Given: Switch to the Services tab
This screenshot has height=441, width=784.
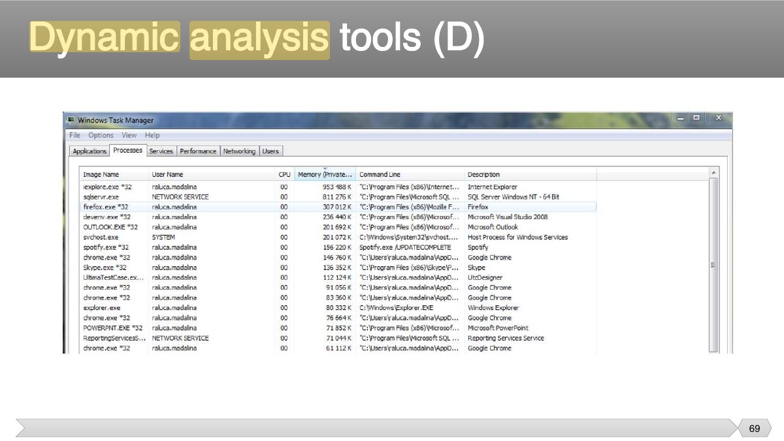Looking at the screenshot, I should [x=161, y=151].
